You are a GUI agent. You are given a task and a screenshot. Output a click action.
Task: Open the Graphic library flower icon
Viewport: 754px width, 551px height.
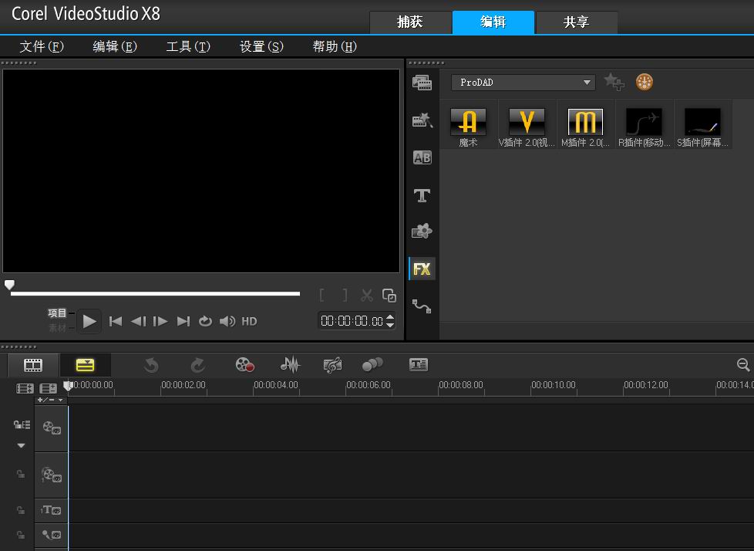click(422, 232)
